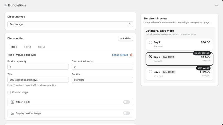Click the image icon beside Display custom image
Viewport: 223px width, 125px height.
pyautogui.click(x=12, y=113)
